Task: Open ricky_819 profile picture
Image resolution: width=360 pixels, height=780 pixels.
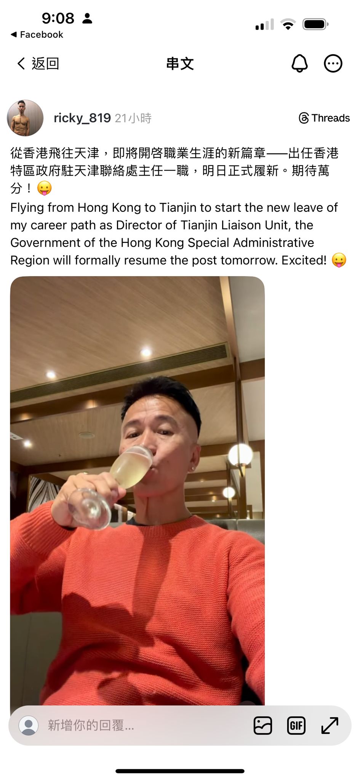Action: click(x=25, y=118)
